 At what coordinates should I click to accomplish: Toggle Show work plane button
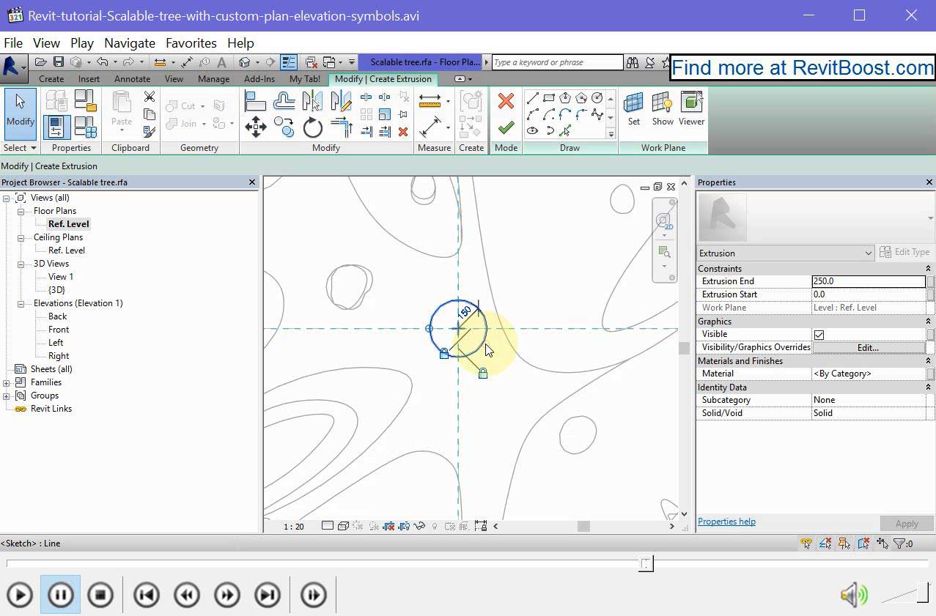pyautogui.click(x=663, y=109)
